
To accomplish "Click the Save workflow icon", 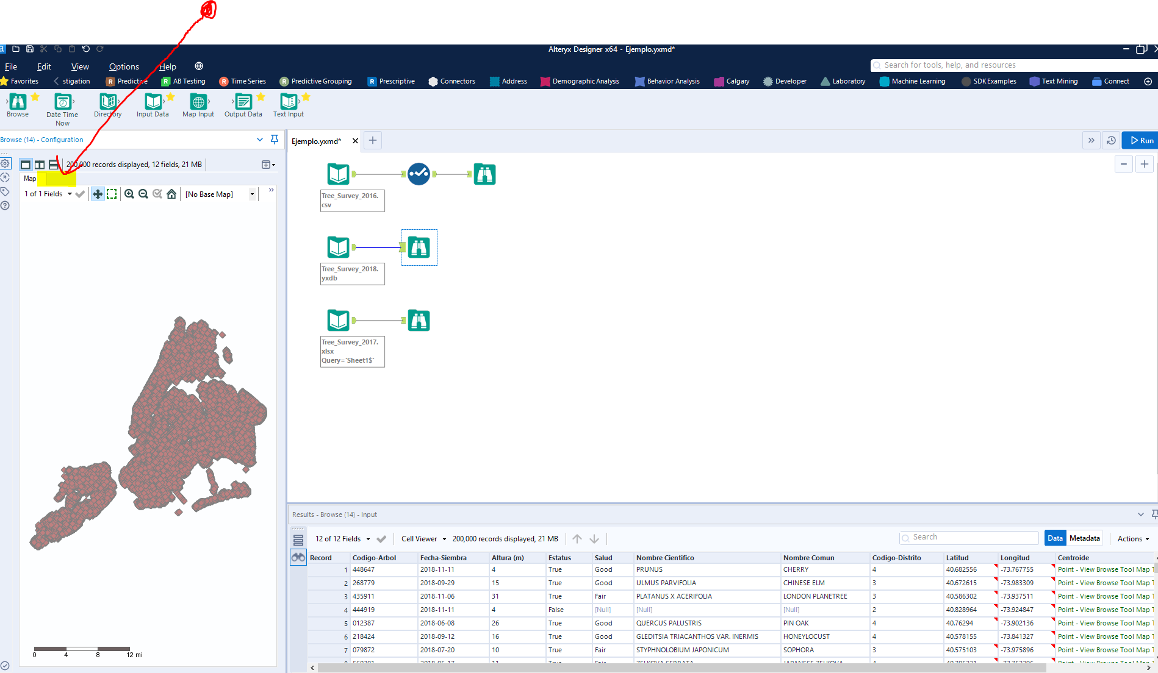I will tap(29, 49).
